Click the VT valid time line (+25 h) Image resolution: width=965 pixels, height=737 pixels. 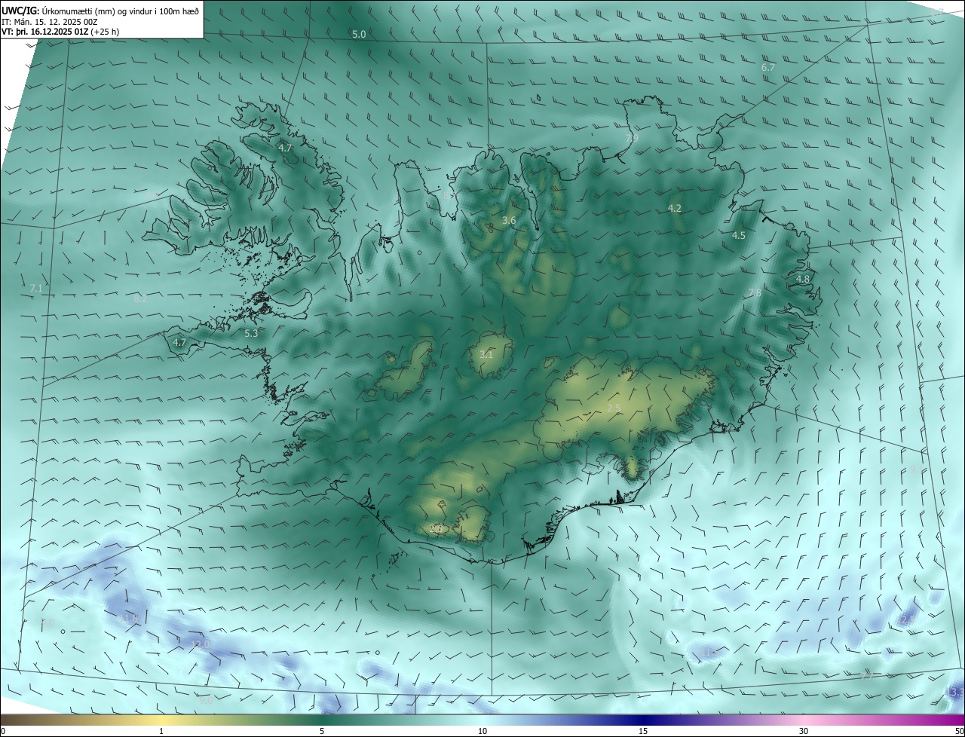60,32
